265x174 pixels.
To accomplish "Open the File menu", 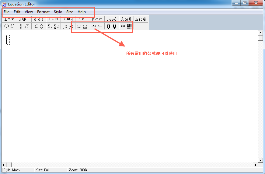I will coord(6,12).
